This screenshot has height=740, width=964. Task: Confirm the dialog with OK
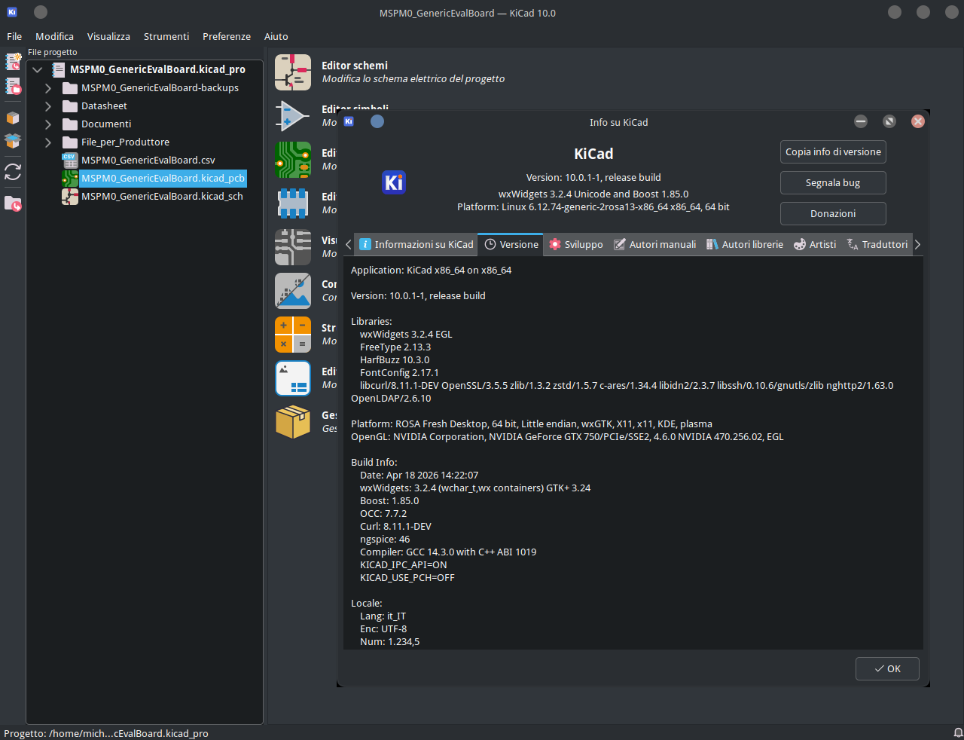click(887, 668)
